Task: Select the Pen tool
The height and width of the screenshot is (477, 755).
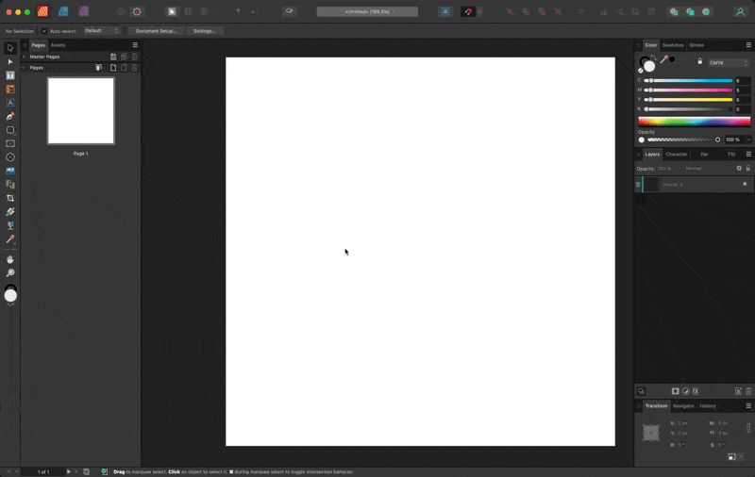Action: click(10, 117)
